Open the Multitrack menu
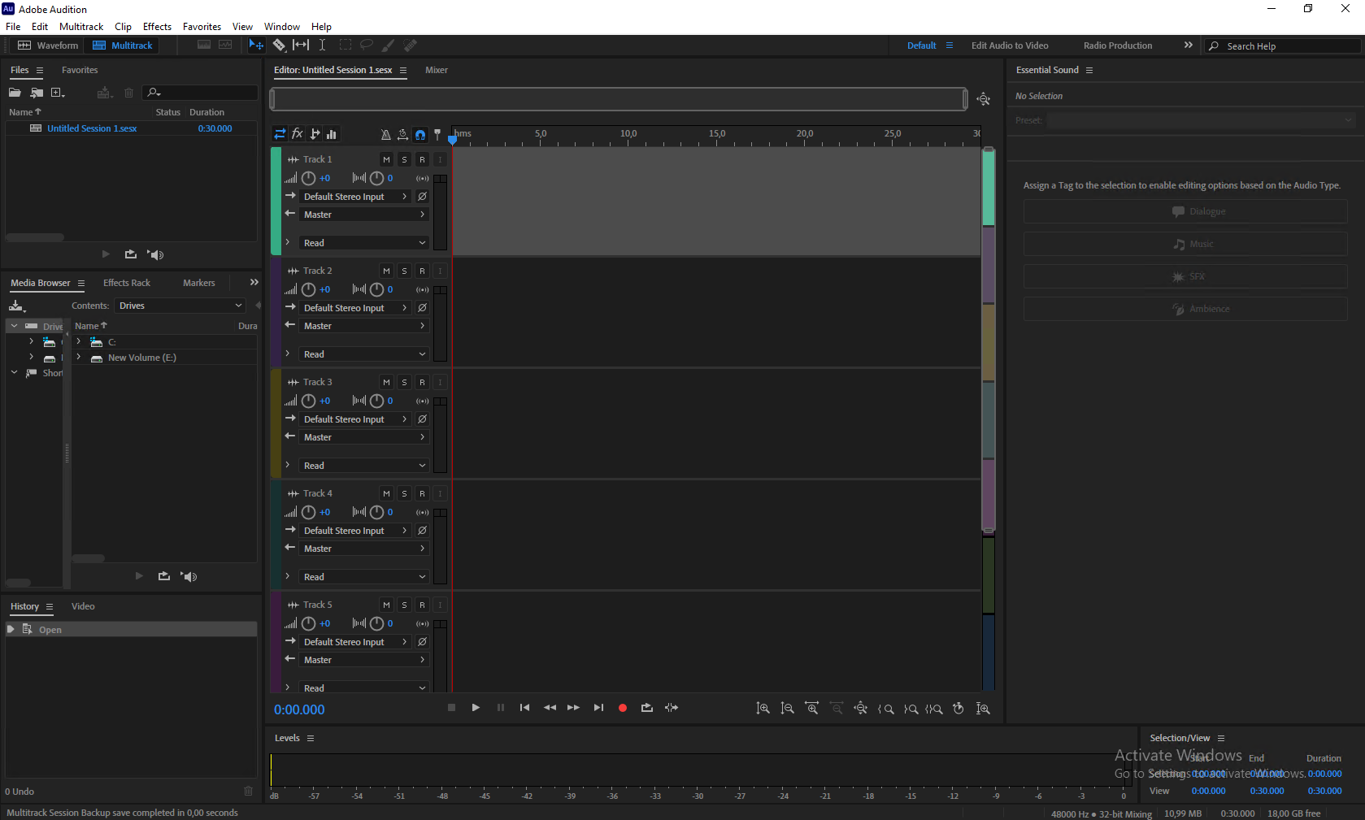Screen dimensions: 1365x820 [x=81, y=27]
